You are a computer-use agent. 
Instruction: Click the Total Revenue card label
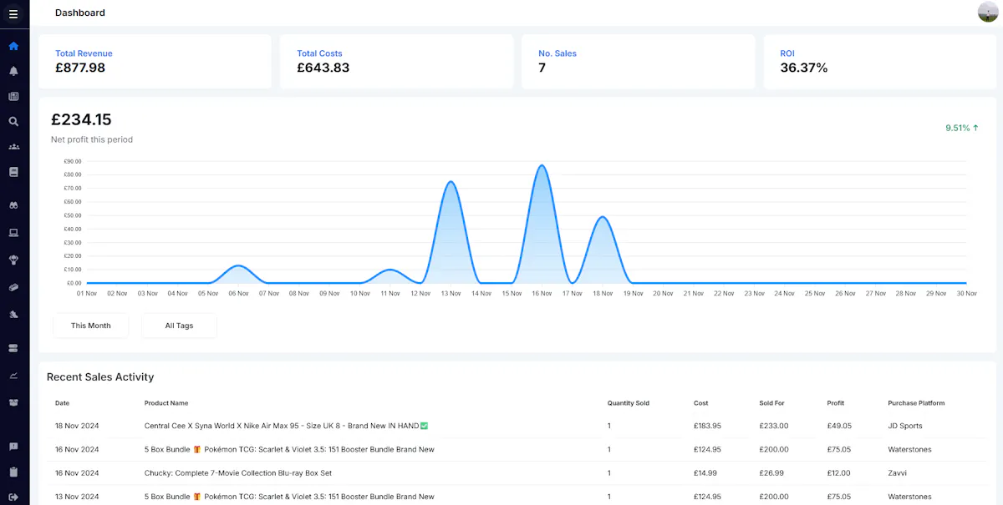click(84, 53)
